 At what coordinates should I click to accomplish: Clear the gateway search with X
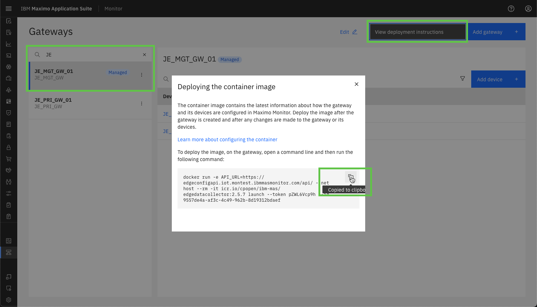(x=144, y=55)
